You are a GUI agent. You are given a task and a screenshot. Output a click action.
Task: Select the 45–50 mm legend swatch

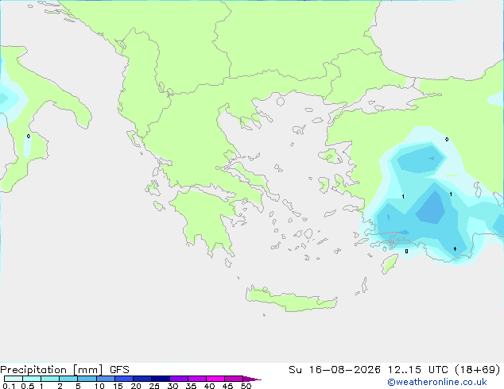(234, 379)
